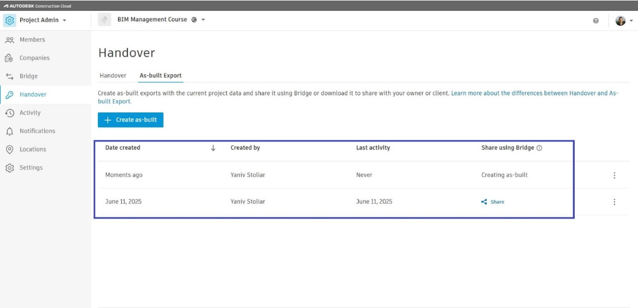The height and width of the screenshot is (308, 638).
Task: Click the Notifications bell icon
Action: (x=9, y=131)
